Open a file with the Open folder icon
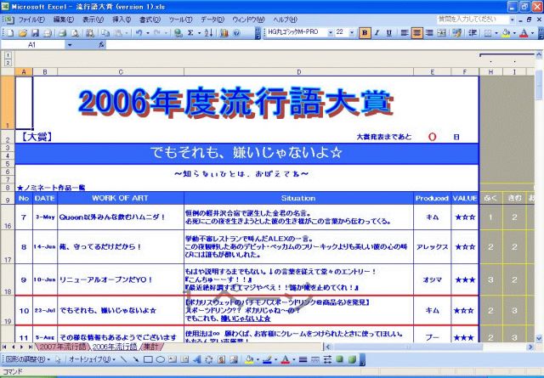This screenshot has height=378, width=544. 23,32
